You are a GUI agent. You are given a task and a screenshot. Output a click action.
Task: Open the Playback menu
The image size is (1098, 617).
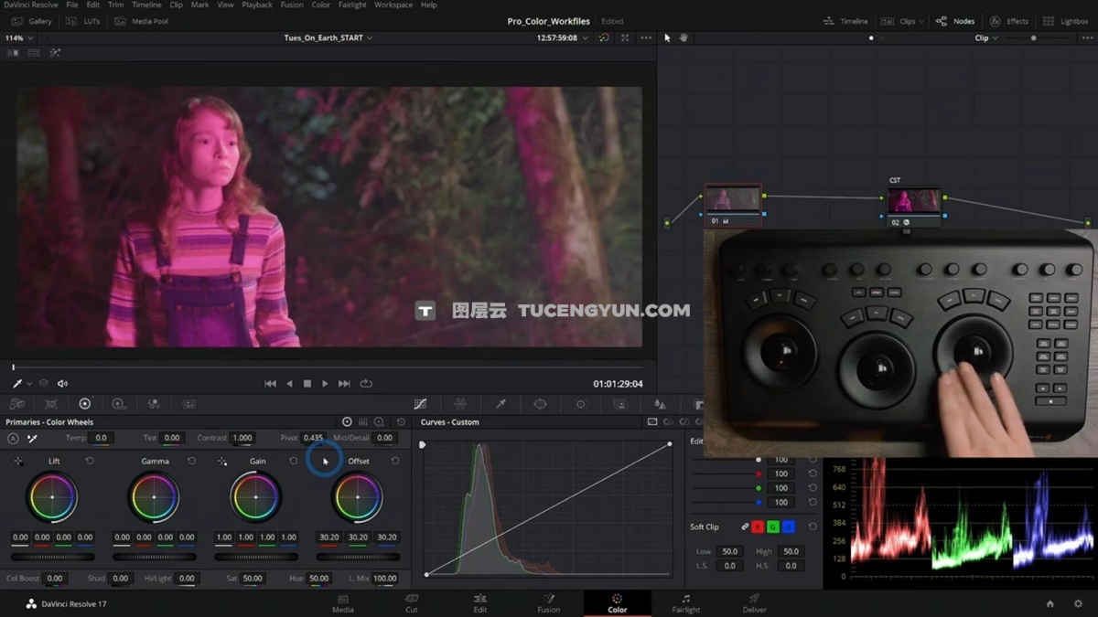pos(256,5)
